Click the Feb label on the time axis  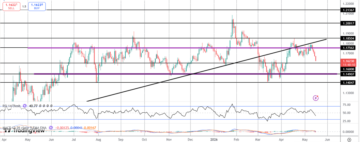pyautogui.click(x=236, y=140)
